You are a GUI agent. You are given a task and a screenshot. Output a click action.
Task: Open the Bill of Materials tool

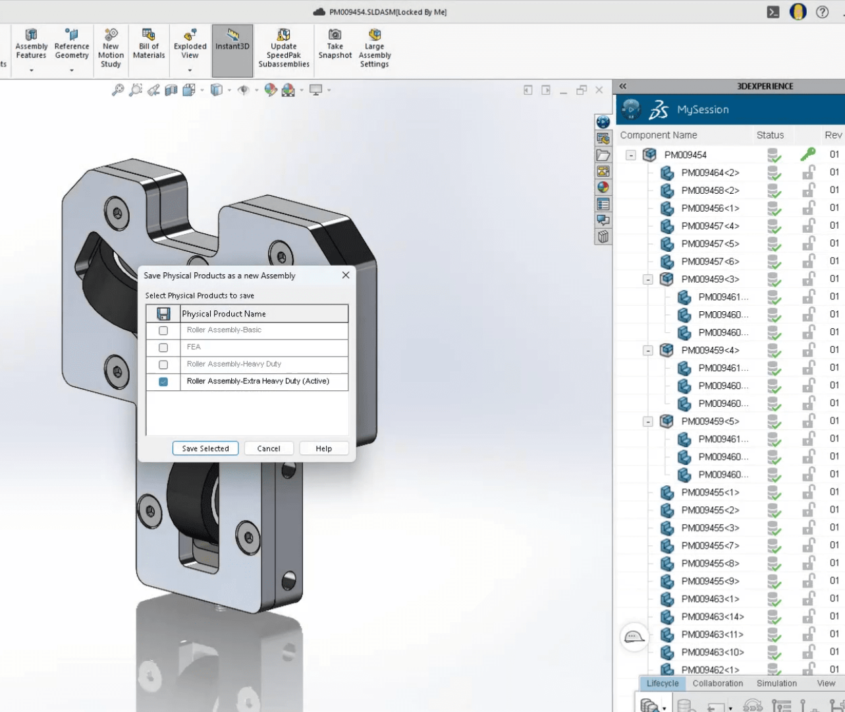point(149,45)
